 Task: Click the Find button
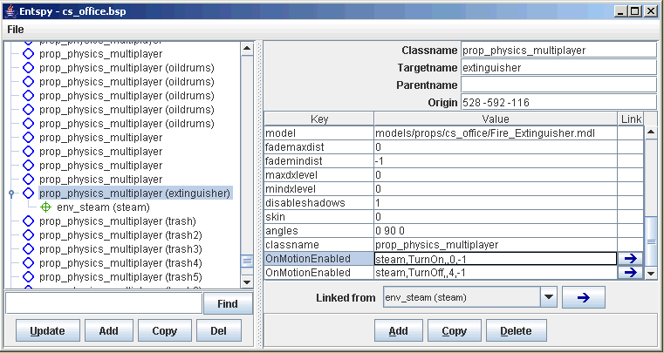coord(228,304)
